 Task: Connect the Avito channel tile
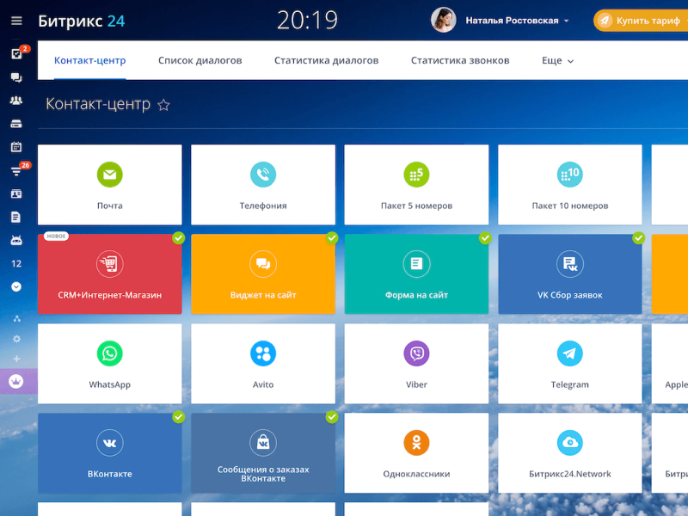(x=263, y=364)
